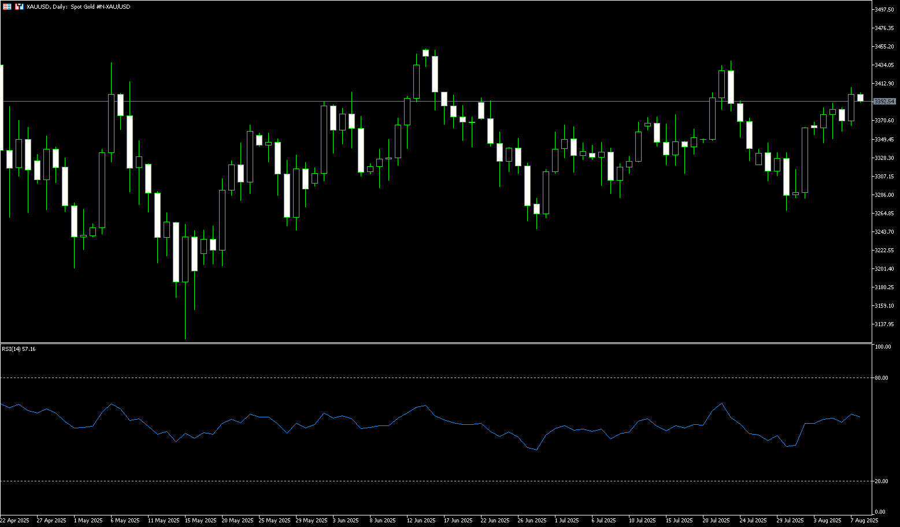Image resolution: width=900 pixels, height=527 pixels.
Task: Click the 1 May 2025 date label
Action: pyautogui.click(x=87, y=521)
